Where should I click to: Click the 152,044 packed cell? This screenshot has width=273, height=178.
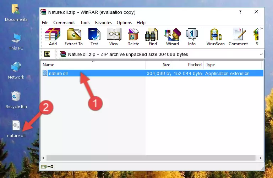[x=188, y=73]
